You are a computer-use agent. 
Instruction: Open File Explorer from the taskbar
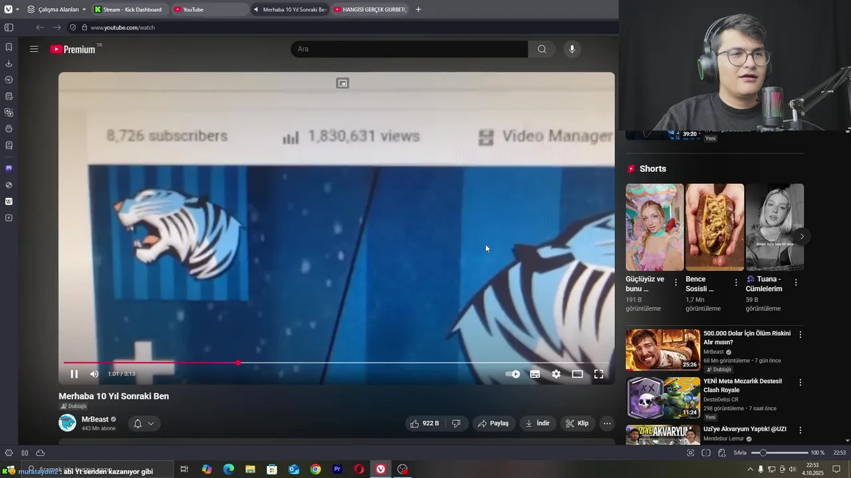[x=250, y=469]
